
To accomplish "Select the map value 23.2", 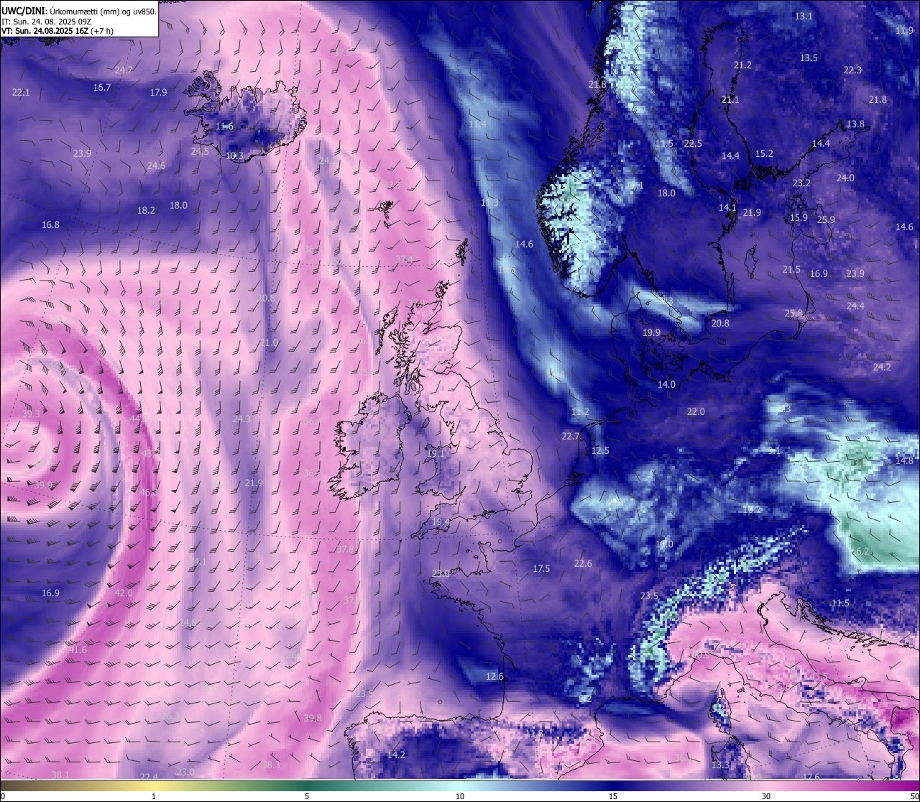I will pos(801,183).
